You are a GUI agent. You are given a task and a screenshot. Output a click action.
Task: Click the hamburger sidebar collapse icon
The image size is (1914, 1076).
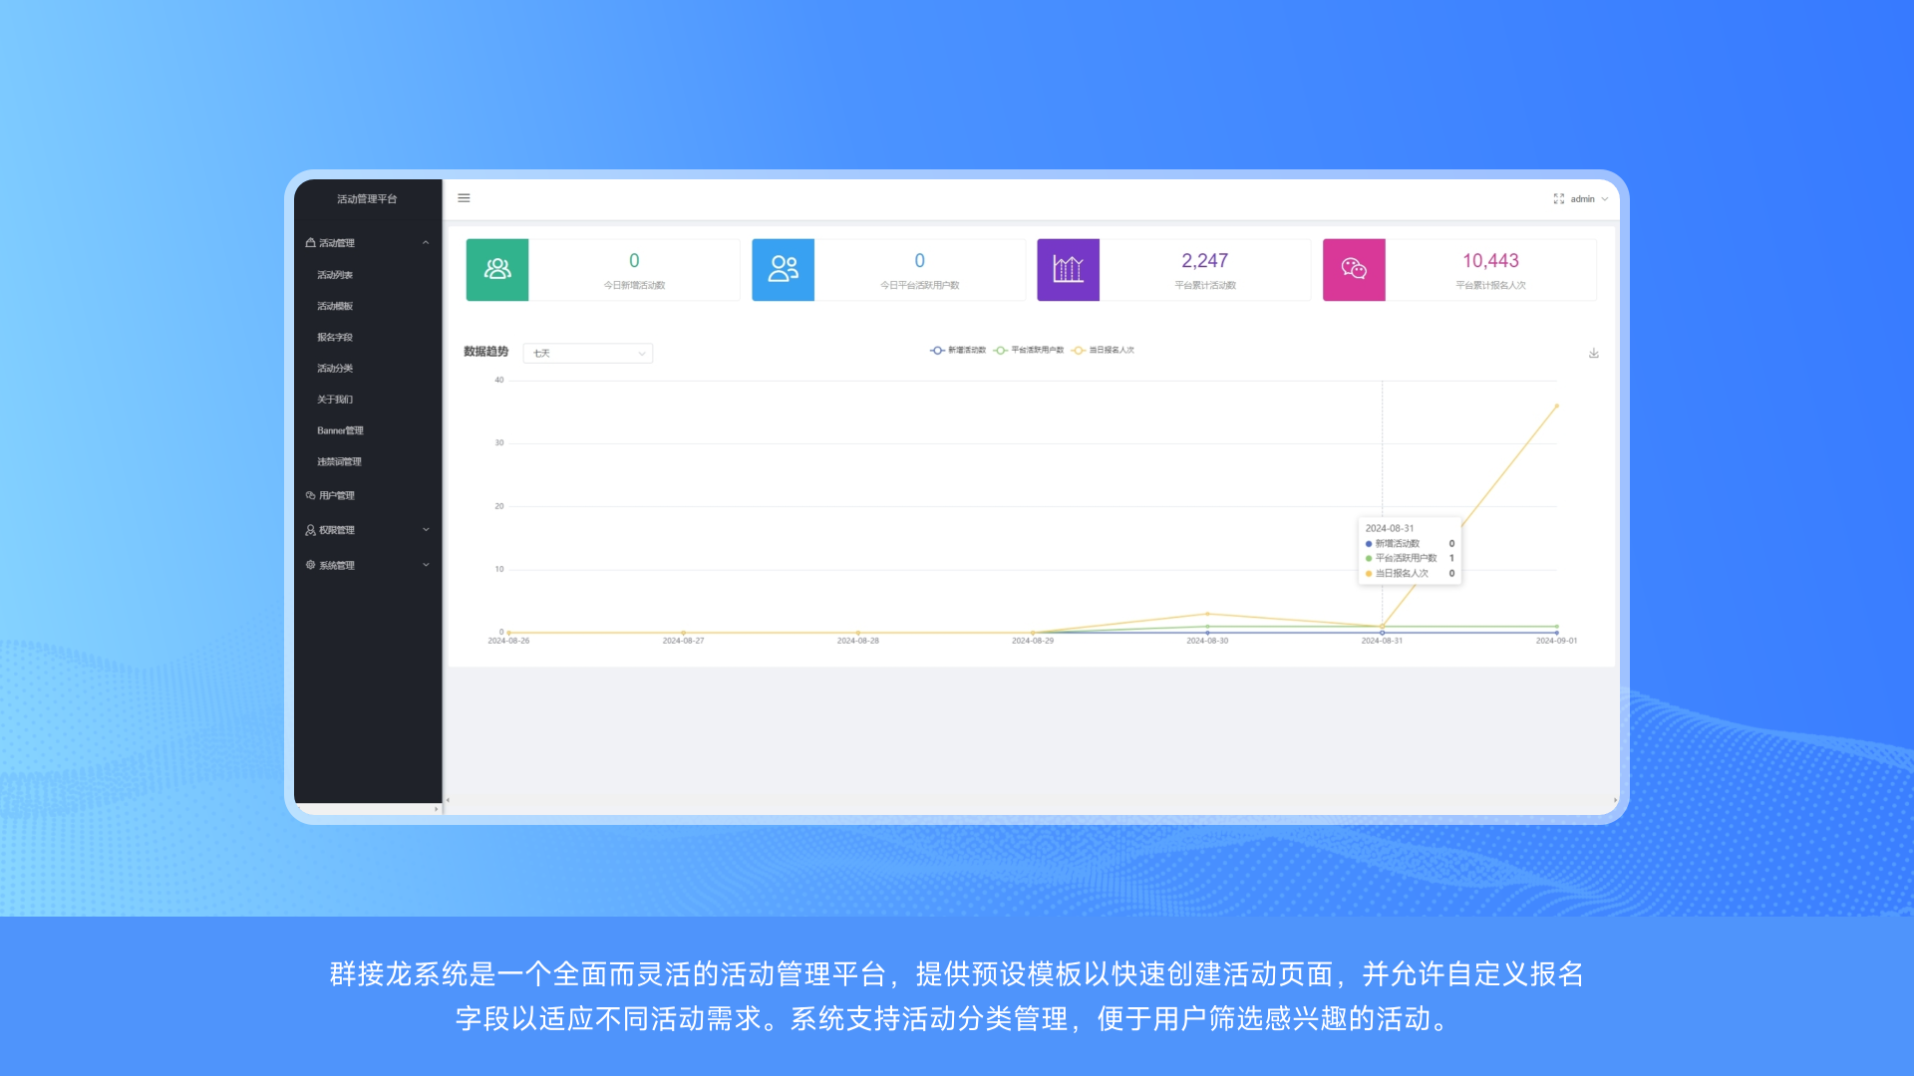[x=464, y=198]
